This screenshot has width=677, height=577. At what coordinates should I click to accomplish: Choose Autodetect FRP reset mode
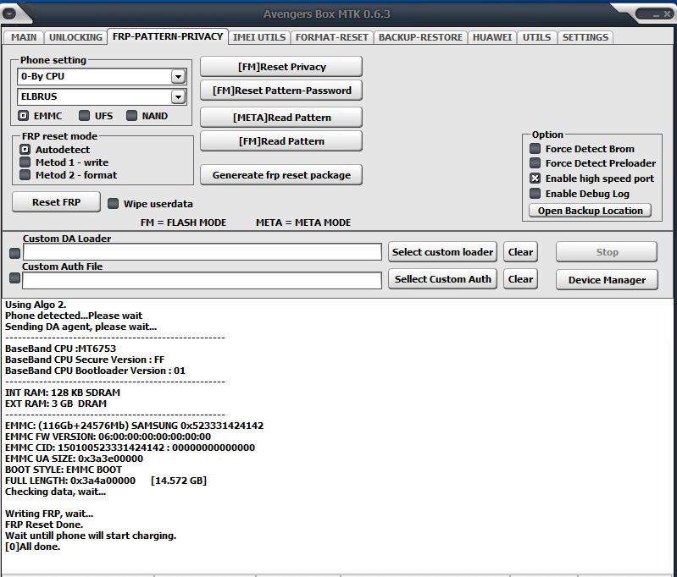pyautogui.click(x=25, y=150)
